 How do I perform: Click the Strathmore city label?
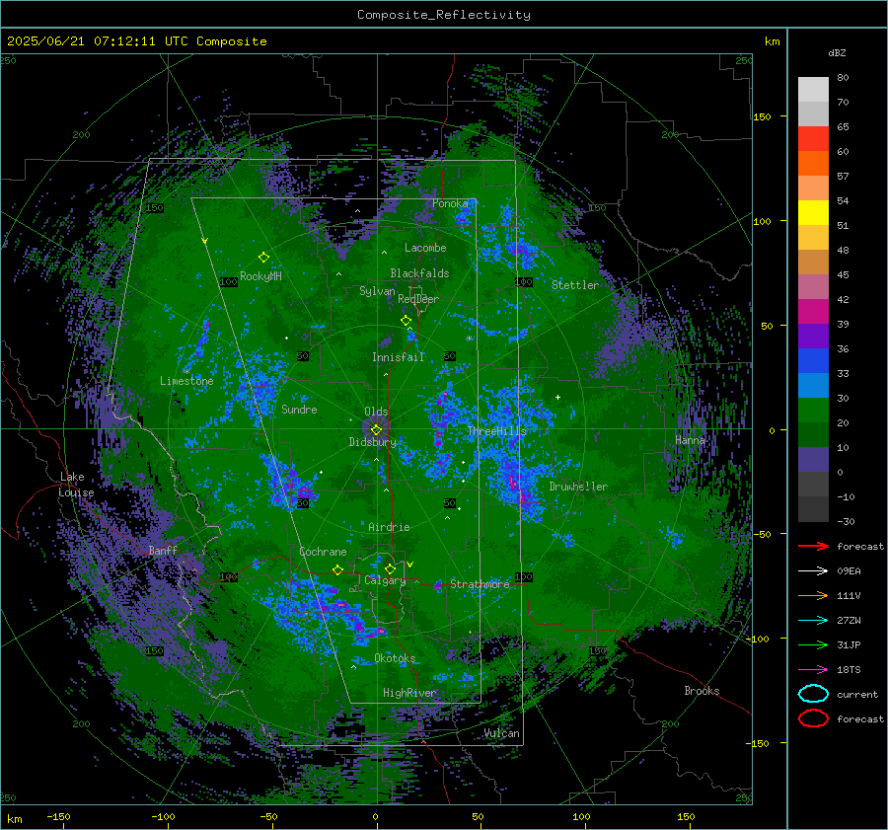coord(480,584)
